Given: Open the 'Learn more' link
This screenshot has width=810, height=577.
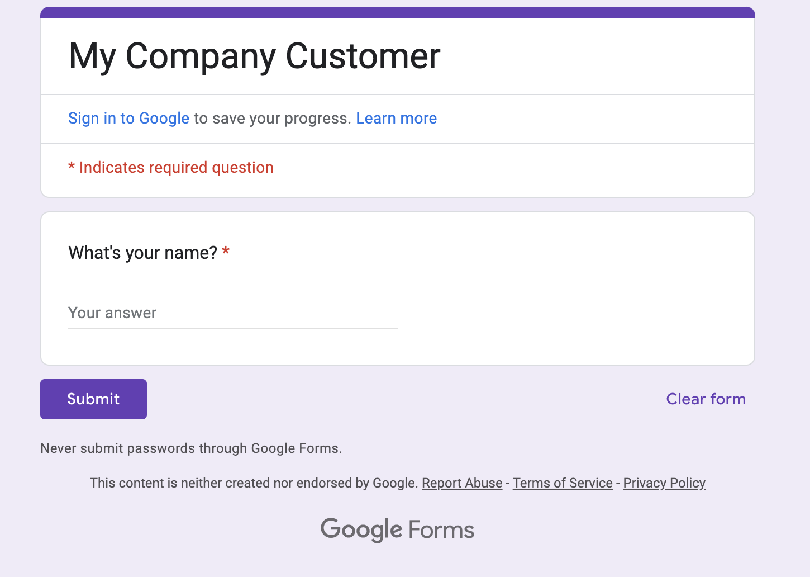Looking at the screenshot, I should (397, 119).
